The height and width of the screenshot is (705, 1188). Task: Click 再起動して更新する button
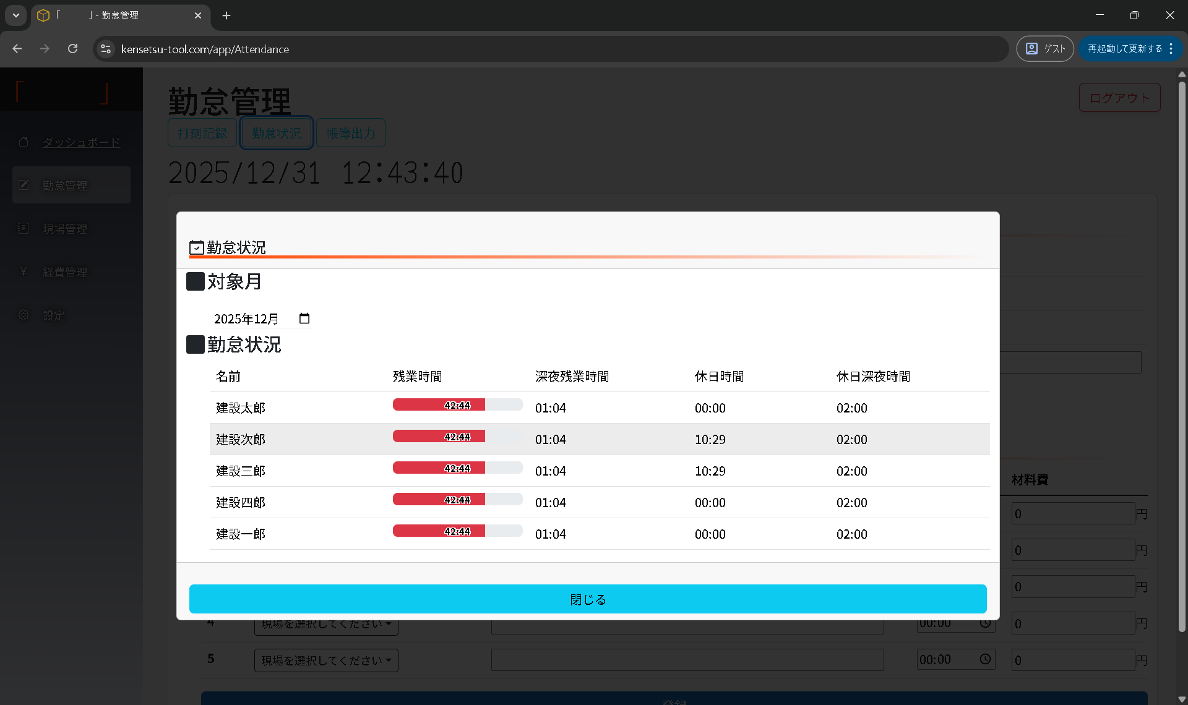[x=1124, y=49]
